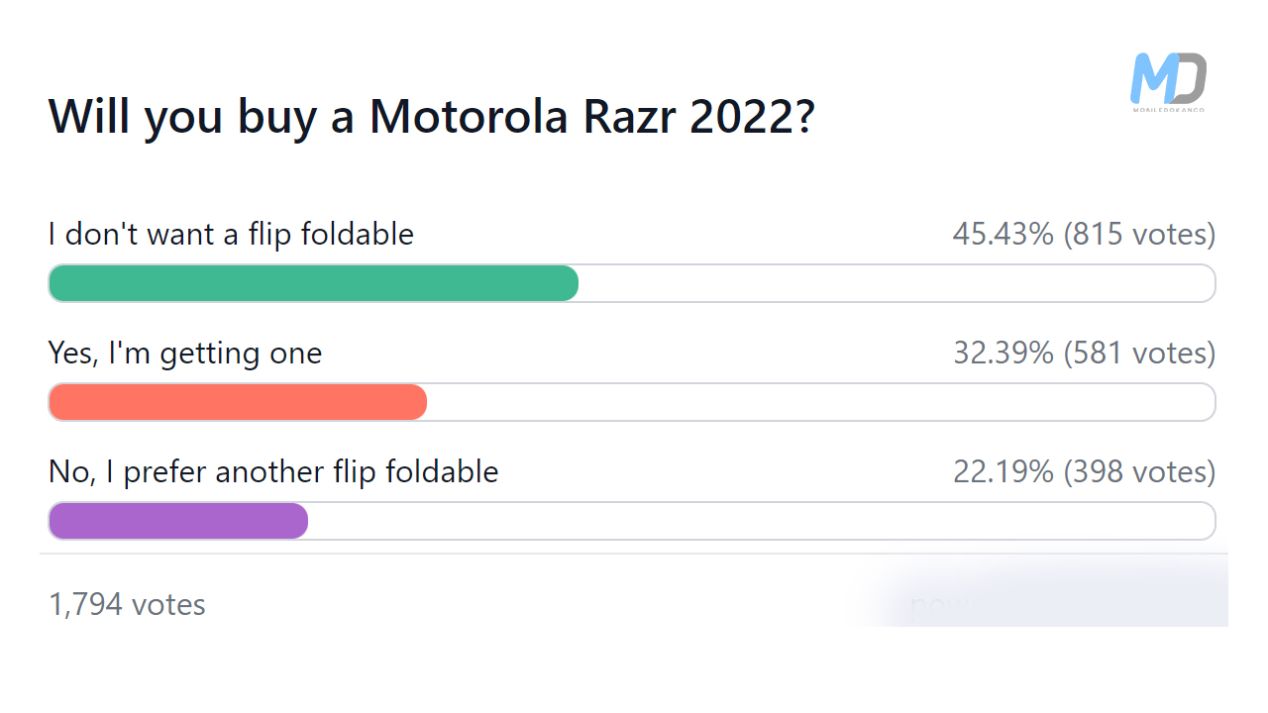Click "2022?" at the end of the title

pyautogui.click(x=752, y=117)
